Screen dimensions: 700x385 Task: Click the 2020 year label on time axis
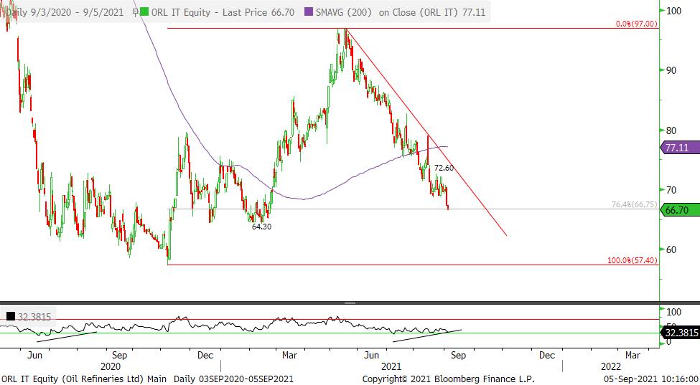tap(111, 366)
